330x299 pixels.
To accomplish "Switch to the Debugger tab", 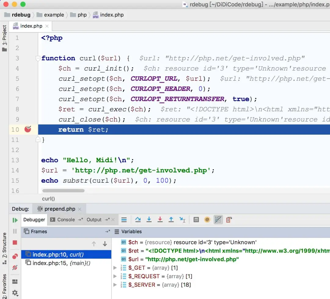I will click(34, 220).
